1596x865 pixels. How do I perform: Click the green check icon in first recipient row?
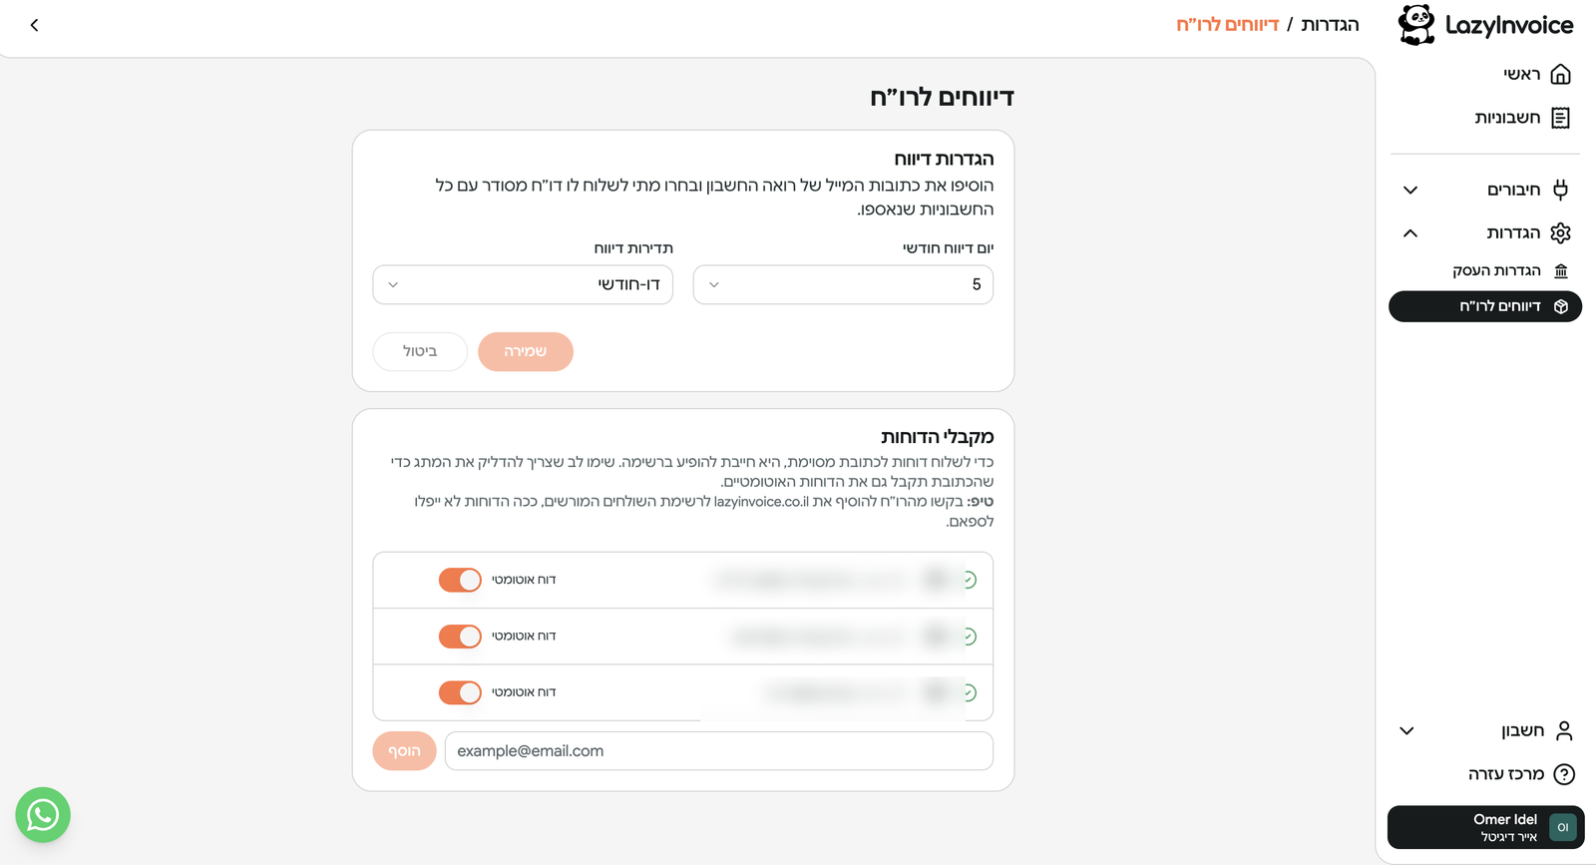pyautogui.click(x=970, y=580)
